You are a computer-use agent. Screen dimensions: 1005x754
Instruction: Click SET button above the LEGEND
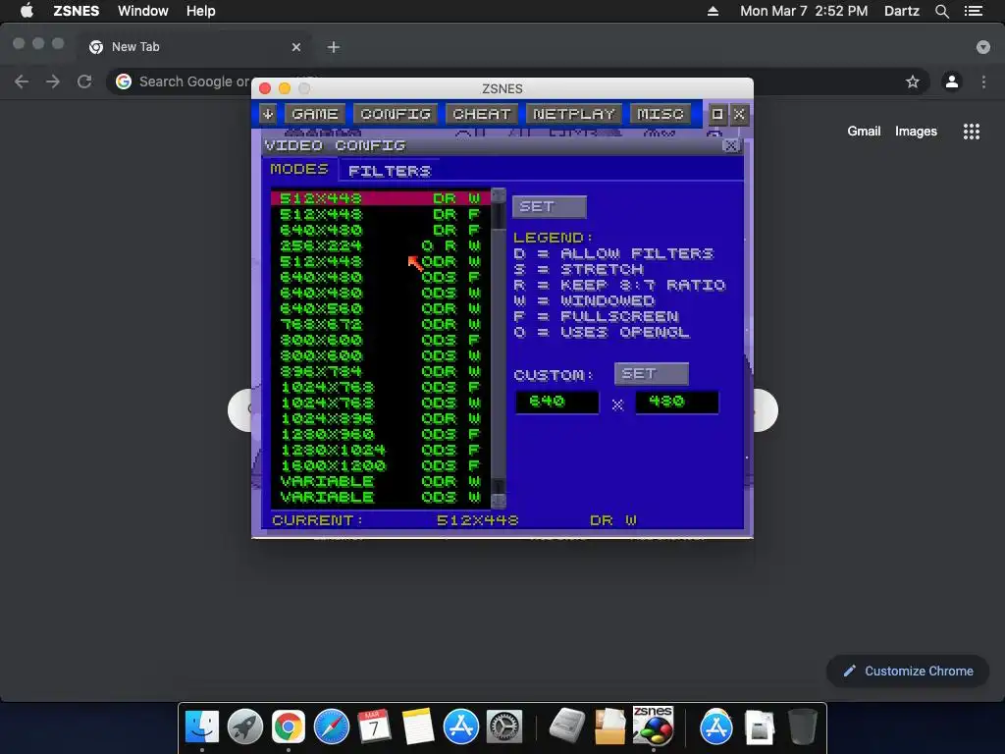(550, 206)
